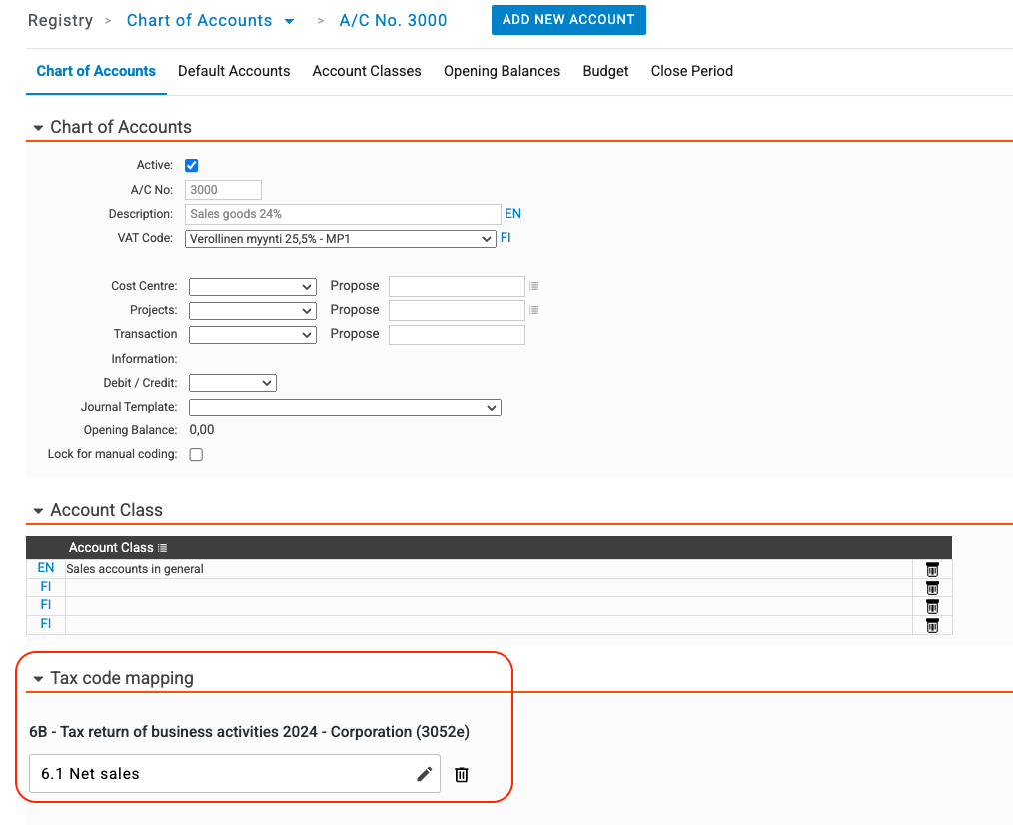Switch to the Opening Balances tab
The image size is (1013, 825).
click(502, 71)
